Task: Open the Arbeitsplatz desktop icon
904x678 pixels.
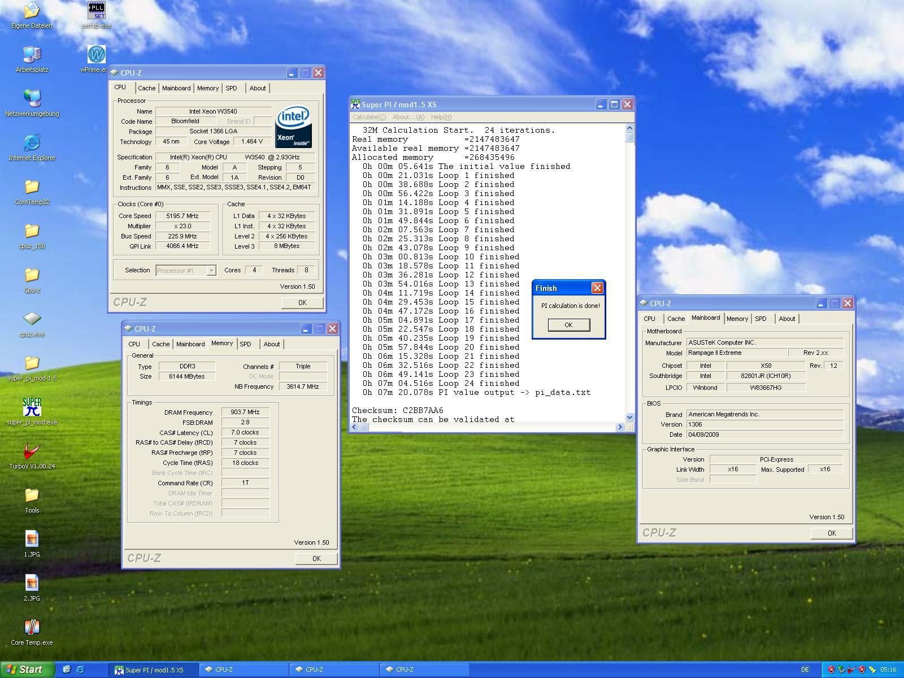Action: point(32,59)
